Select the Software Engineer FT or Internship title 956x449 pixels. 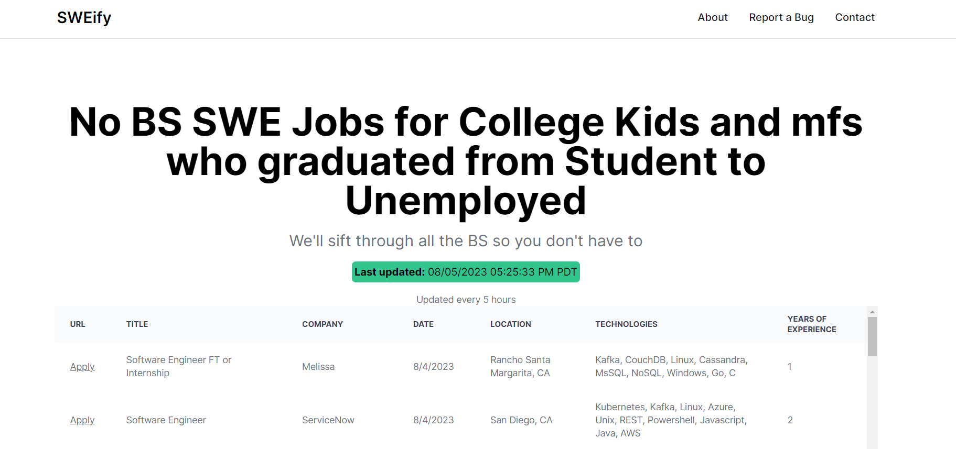179,366
